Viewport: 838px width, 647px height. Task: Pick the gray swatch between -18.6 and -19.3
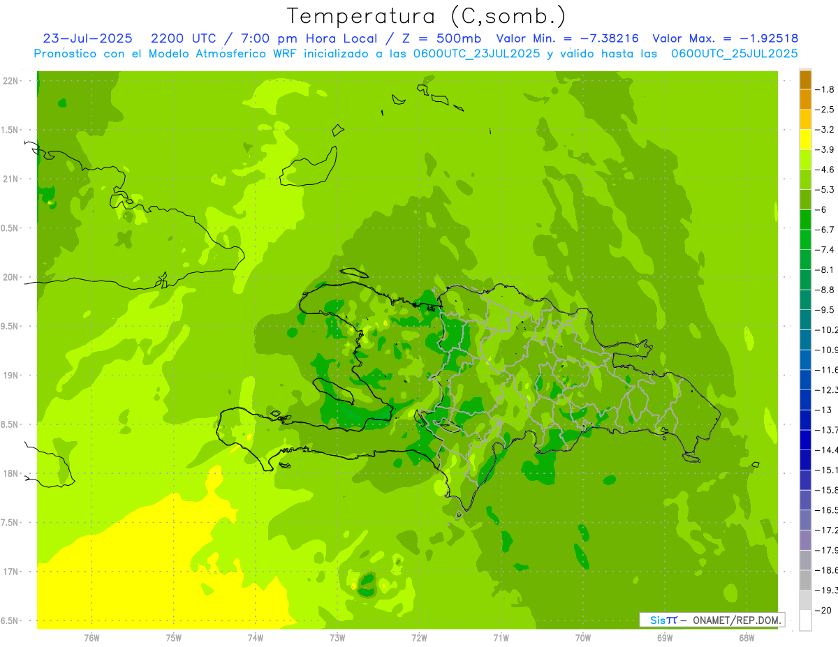(805, 580)
